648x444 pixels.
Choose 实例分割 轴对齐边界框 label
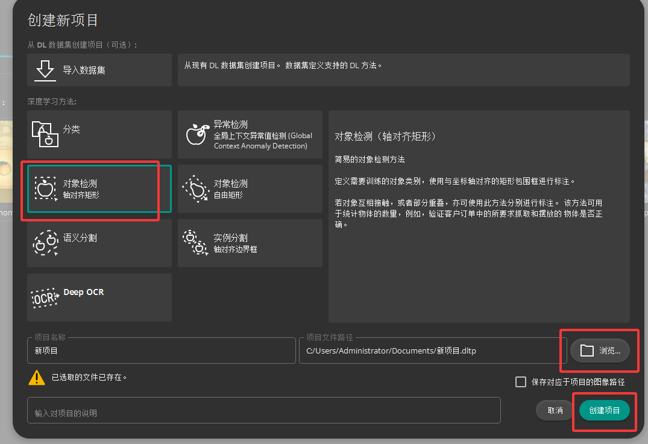click(x=235, y=243)
